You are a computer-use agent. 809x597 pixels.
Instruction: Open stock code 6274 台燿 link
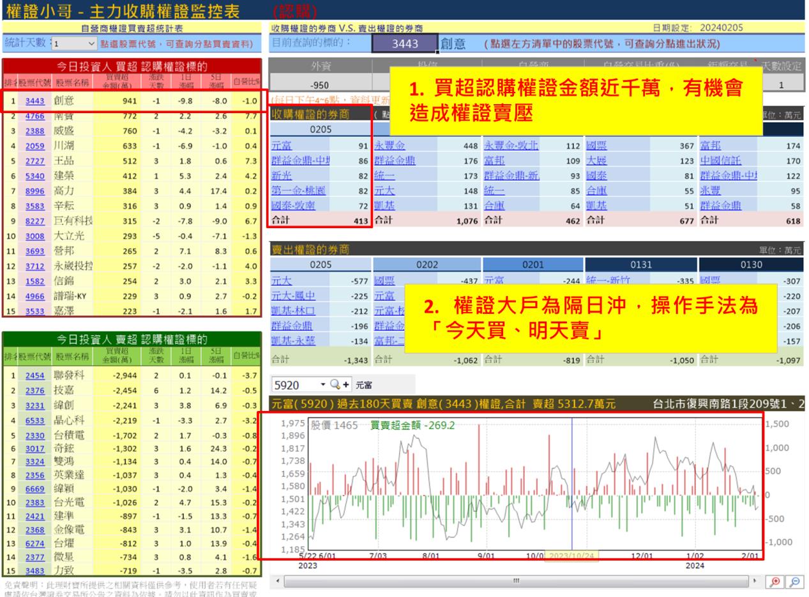[x=34, y=543]
